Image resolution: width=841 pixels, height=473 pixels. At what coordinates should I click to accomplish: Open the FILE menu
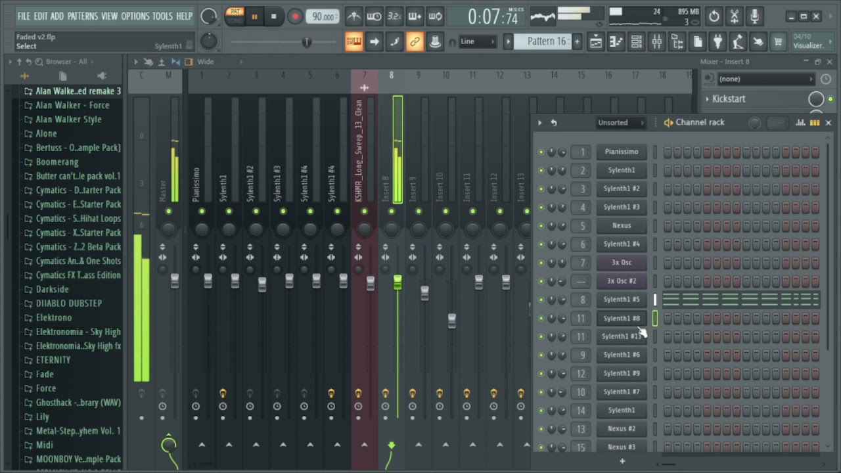pos(24,16)
